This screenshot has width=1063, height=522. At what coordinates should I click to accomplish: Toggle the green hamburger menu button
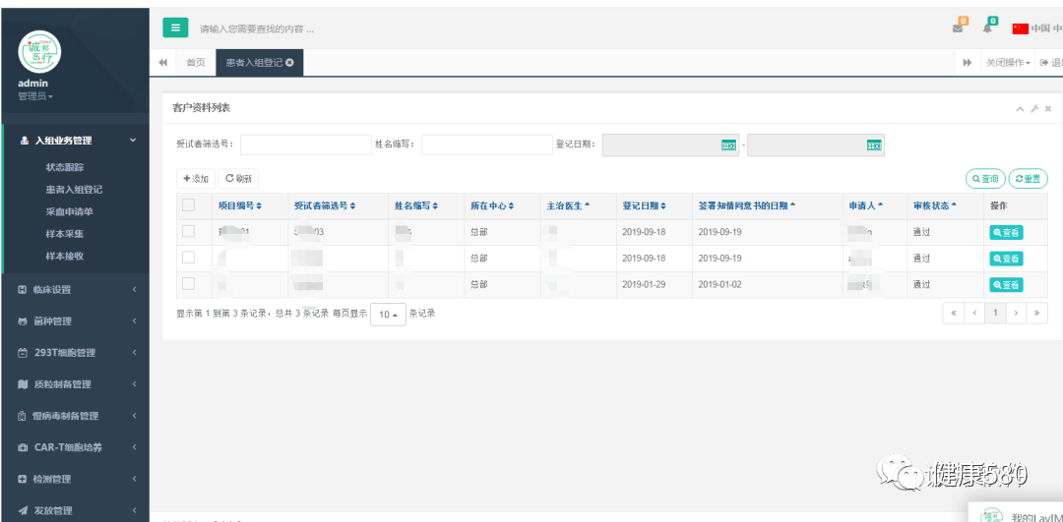[x=175, y=28]
